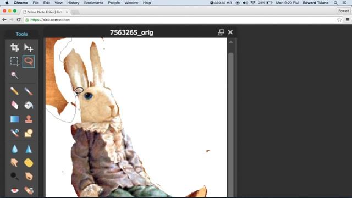The width and height of the screenshot is (352, 198).
Task: Select the Drawing shapes tool
Action: 29,133
